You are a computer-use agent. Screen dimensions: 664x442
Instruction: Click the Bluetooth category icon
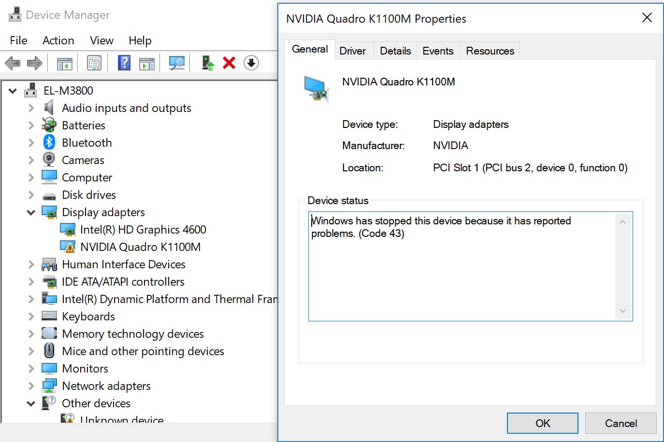(49, 142)
